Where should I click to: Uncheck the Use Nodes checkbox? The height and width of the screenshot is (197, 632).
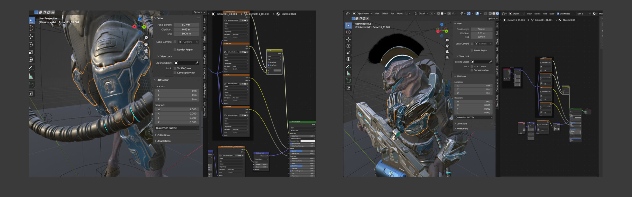pos(558,14)
